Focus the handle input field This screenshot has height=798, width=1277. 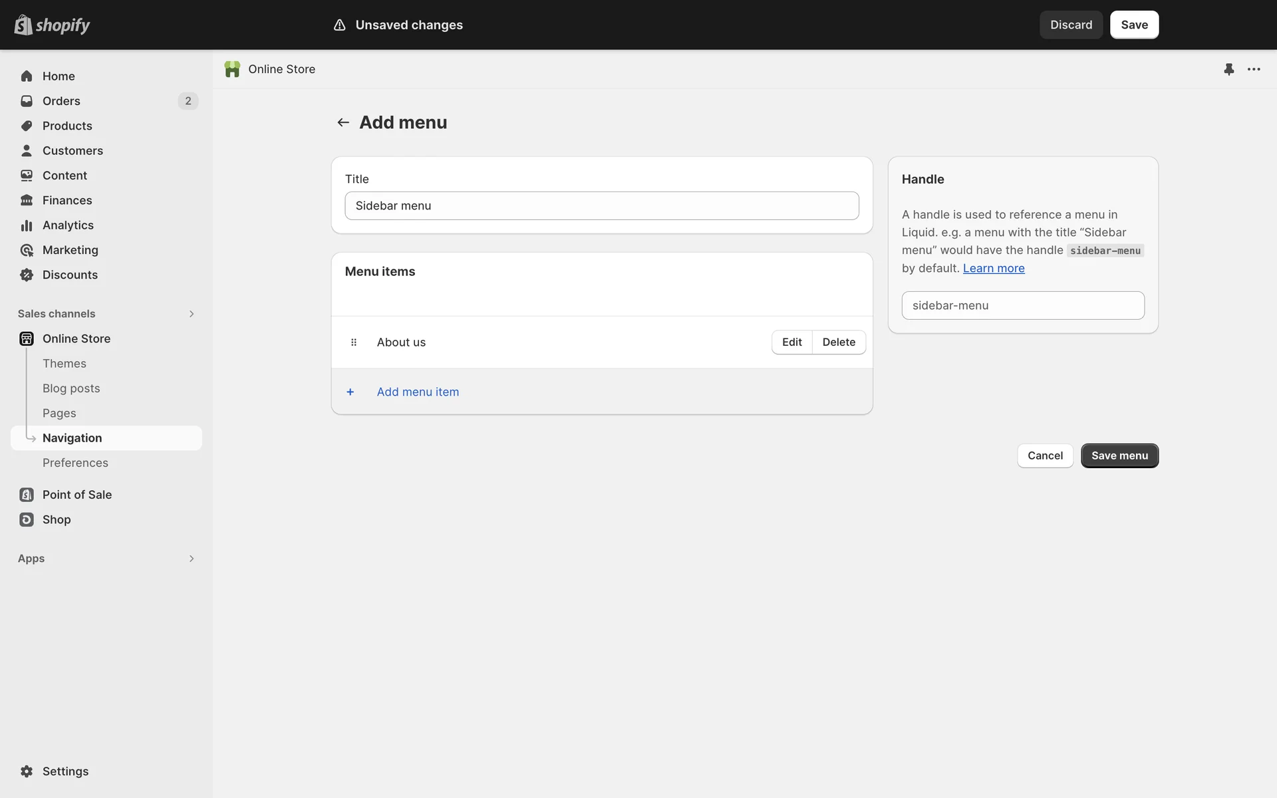pos(1023,305)
